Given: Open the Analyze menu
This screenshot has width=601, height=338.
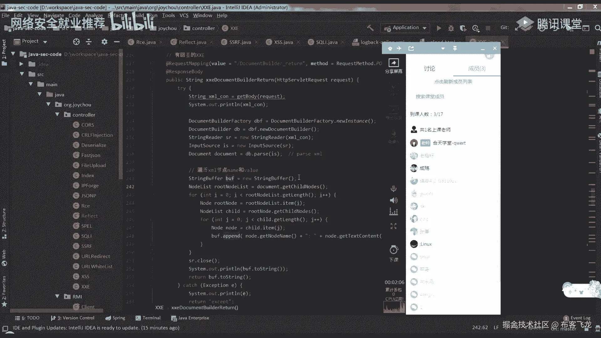Looking at the screenshot, I should click(x=94, y=15).
